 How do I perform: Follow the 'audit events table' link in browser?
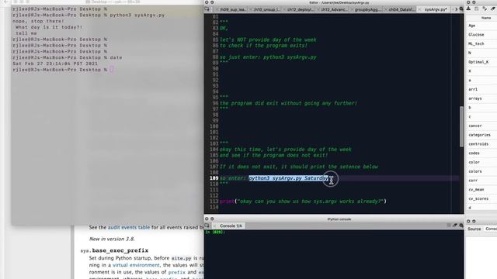pyautogui.click(x=129, y=227)
